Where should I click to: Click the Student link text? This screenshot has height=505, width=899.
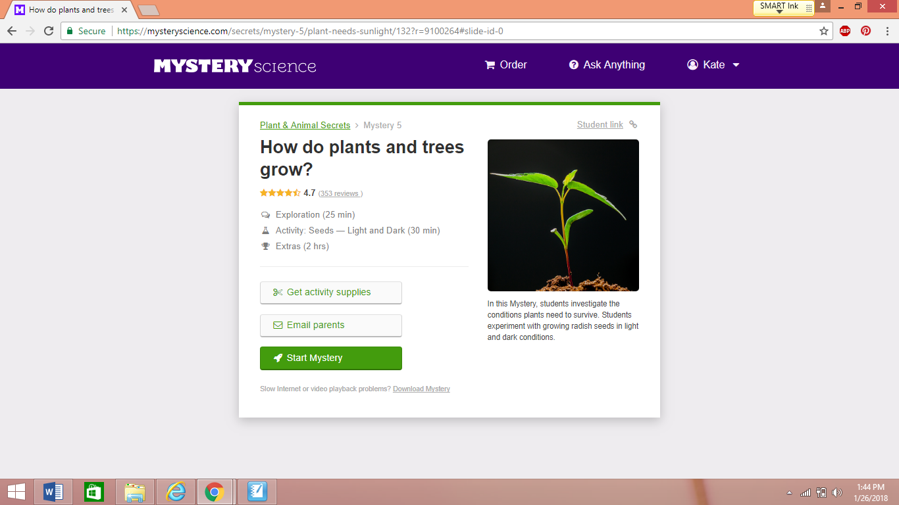[x=600, y=124]
